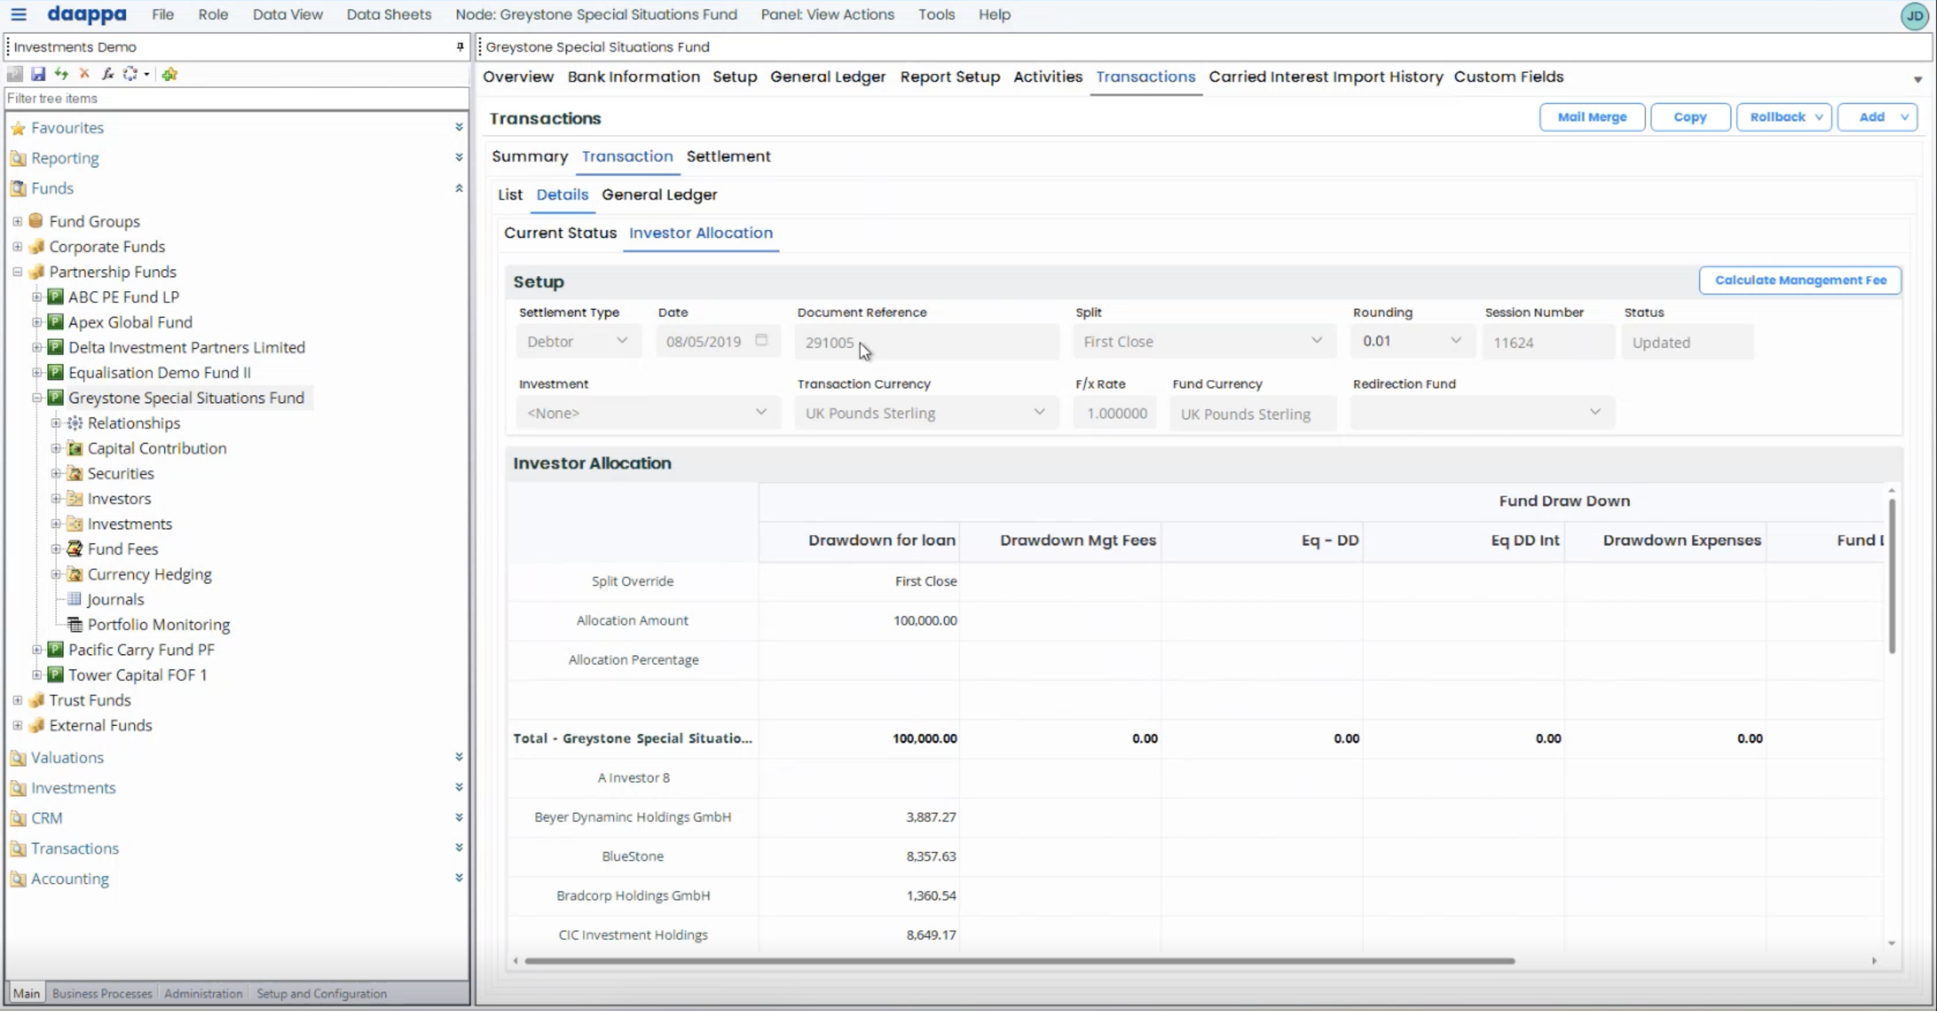1937x1011 pixels.
Task: Open the Redirection Fund dropdown
Action: pos(1481,413)
